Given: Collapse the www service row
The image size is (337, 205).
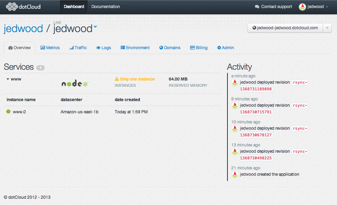Looking at the screenshot, I should 8,79.
